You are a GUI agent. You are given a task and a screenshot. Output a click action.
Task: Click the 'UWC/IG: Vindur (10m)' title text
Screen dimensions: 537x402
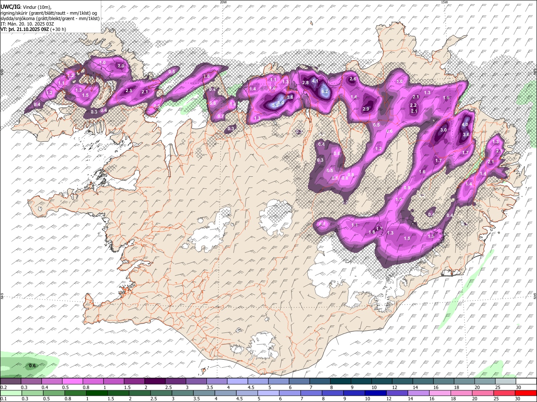(x=26, y=7)
